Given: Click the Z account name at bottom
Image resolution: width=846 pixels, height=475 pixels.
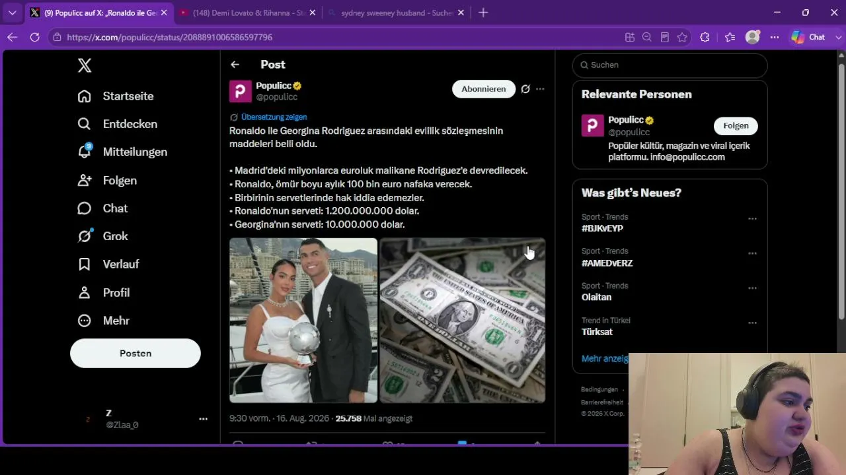Looking at the screenshot, I should click(109, 413).
